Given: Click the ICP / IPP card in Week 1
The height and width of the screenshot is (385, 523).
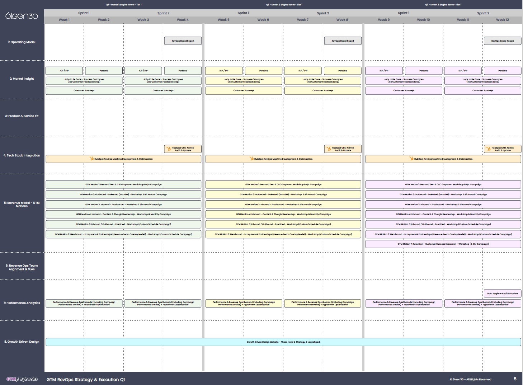Looking at the screenshot, I should [64, 71].
